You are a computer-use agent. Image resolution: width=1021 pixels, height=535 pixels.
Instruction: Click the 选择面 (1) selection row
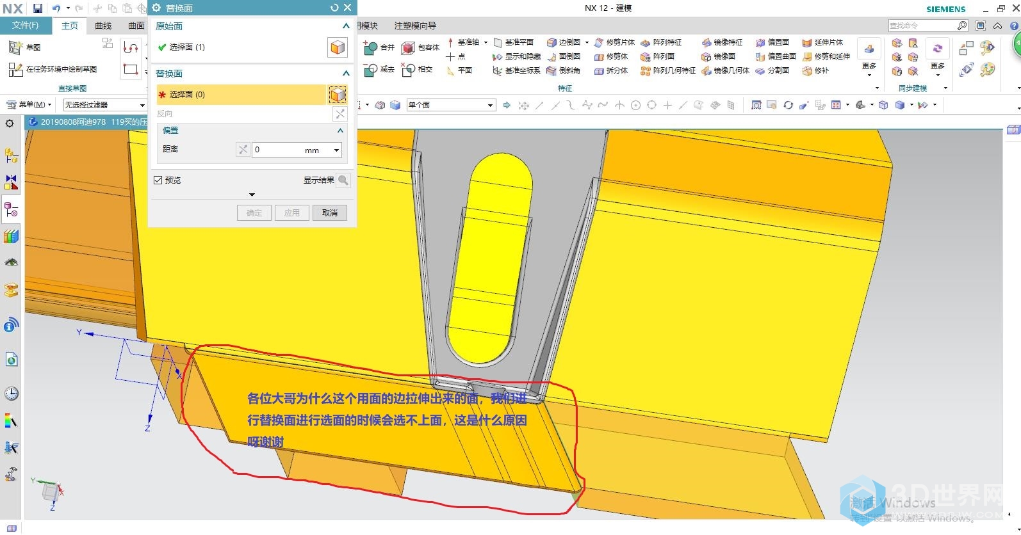pos(241,47)
